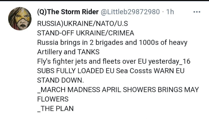
Task: Click the word heavy ending the third line
Action: tap(178, 43)
